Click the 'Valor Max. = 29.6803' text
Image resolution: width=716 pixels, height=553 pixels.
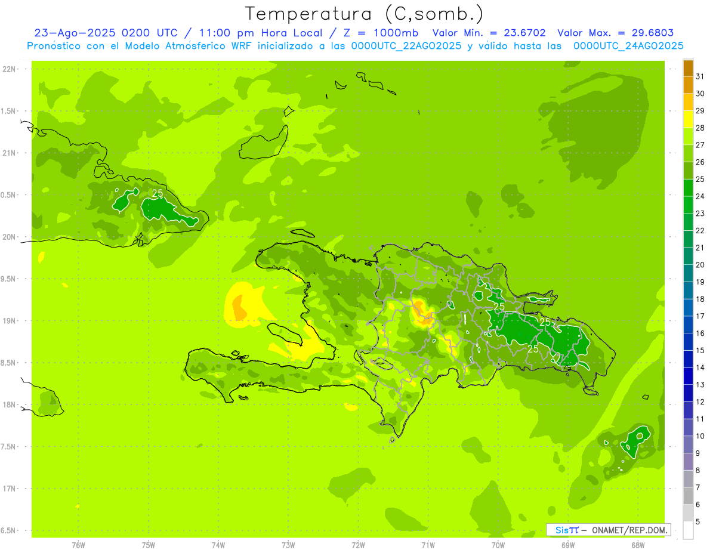click(616, 33)
